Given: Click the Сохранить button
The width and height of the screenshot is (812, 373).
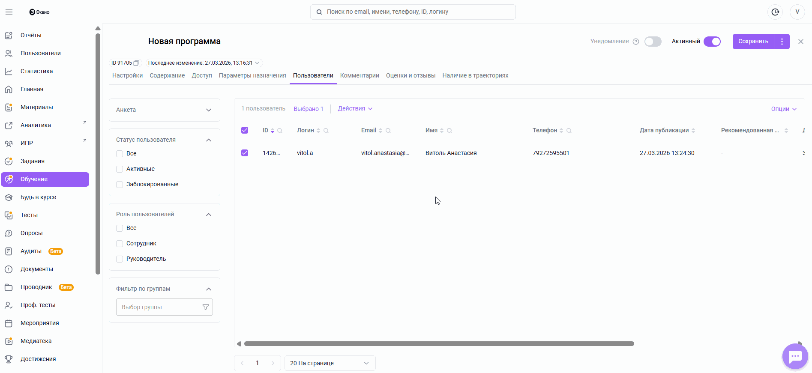Looking at the screenshot, I should click(x=753, y=42).
